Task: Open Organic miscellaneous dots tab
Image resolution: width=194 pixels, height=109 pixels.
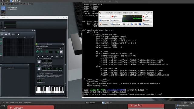Action: [61, 57]
